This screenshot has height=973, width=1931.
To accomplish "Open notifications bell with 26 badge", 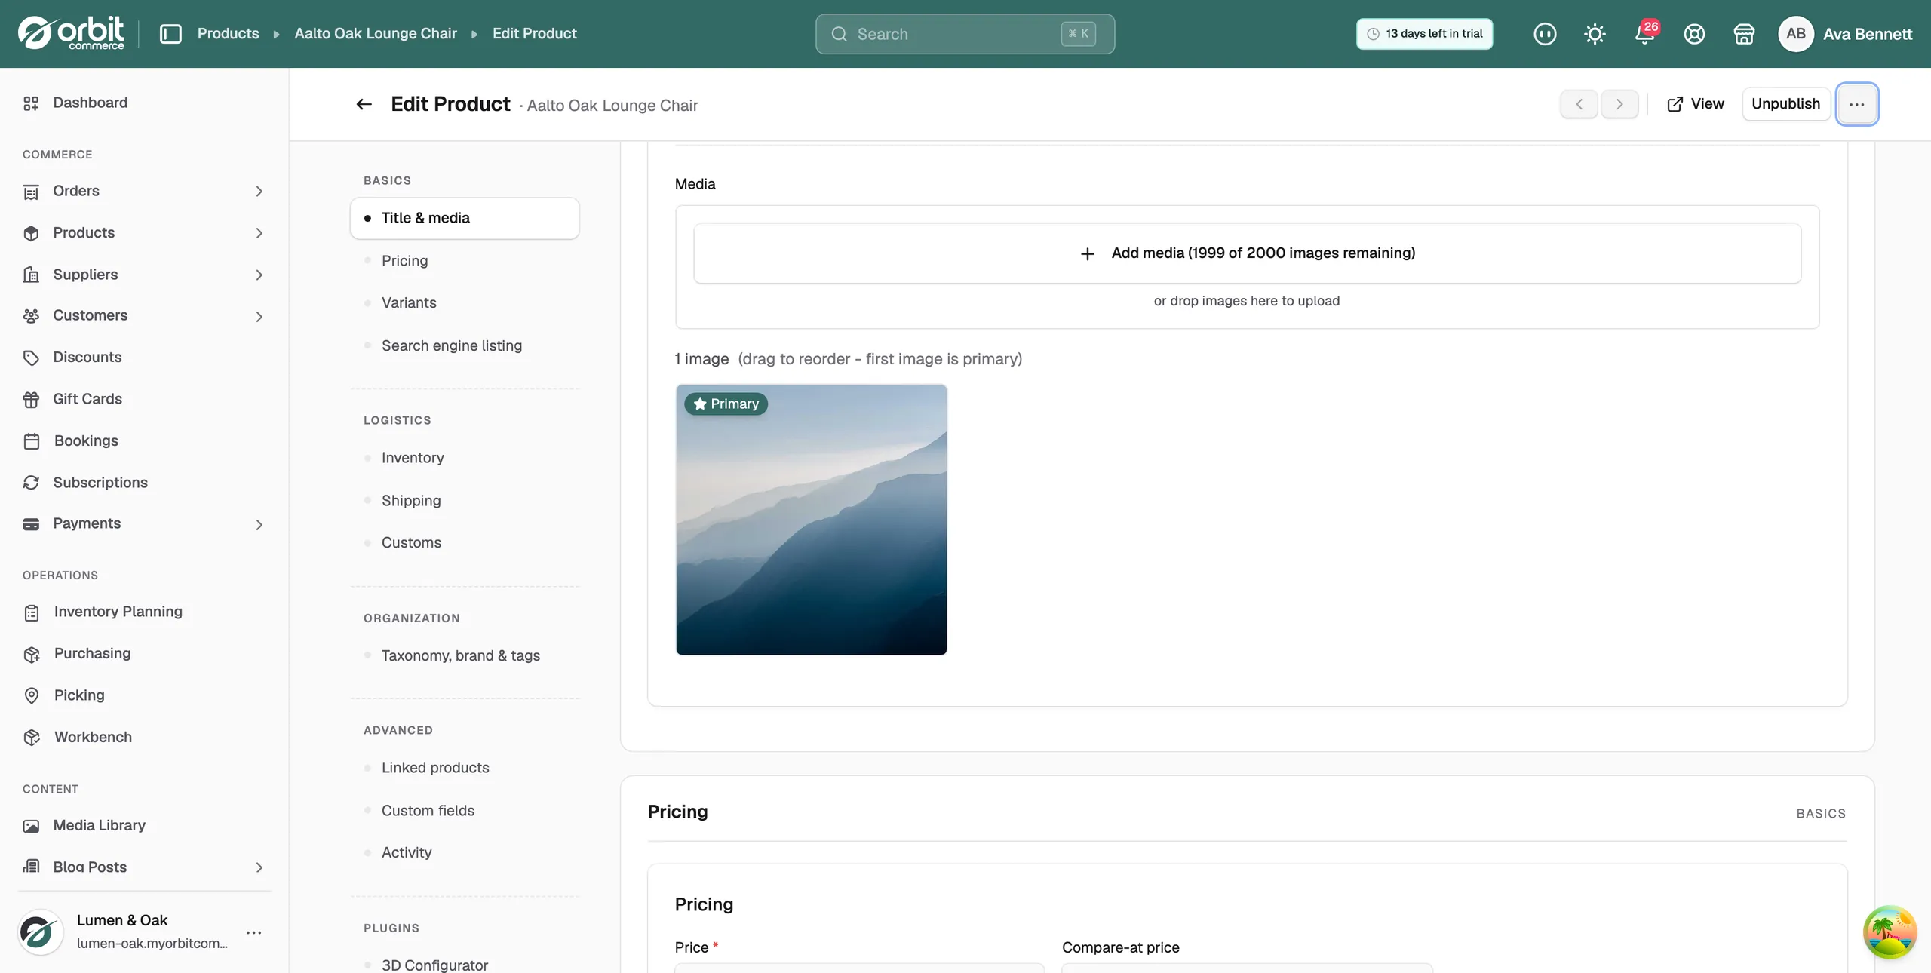I will point(1645,34).
